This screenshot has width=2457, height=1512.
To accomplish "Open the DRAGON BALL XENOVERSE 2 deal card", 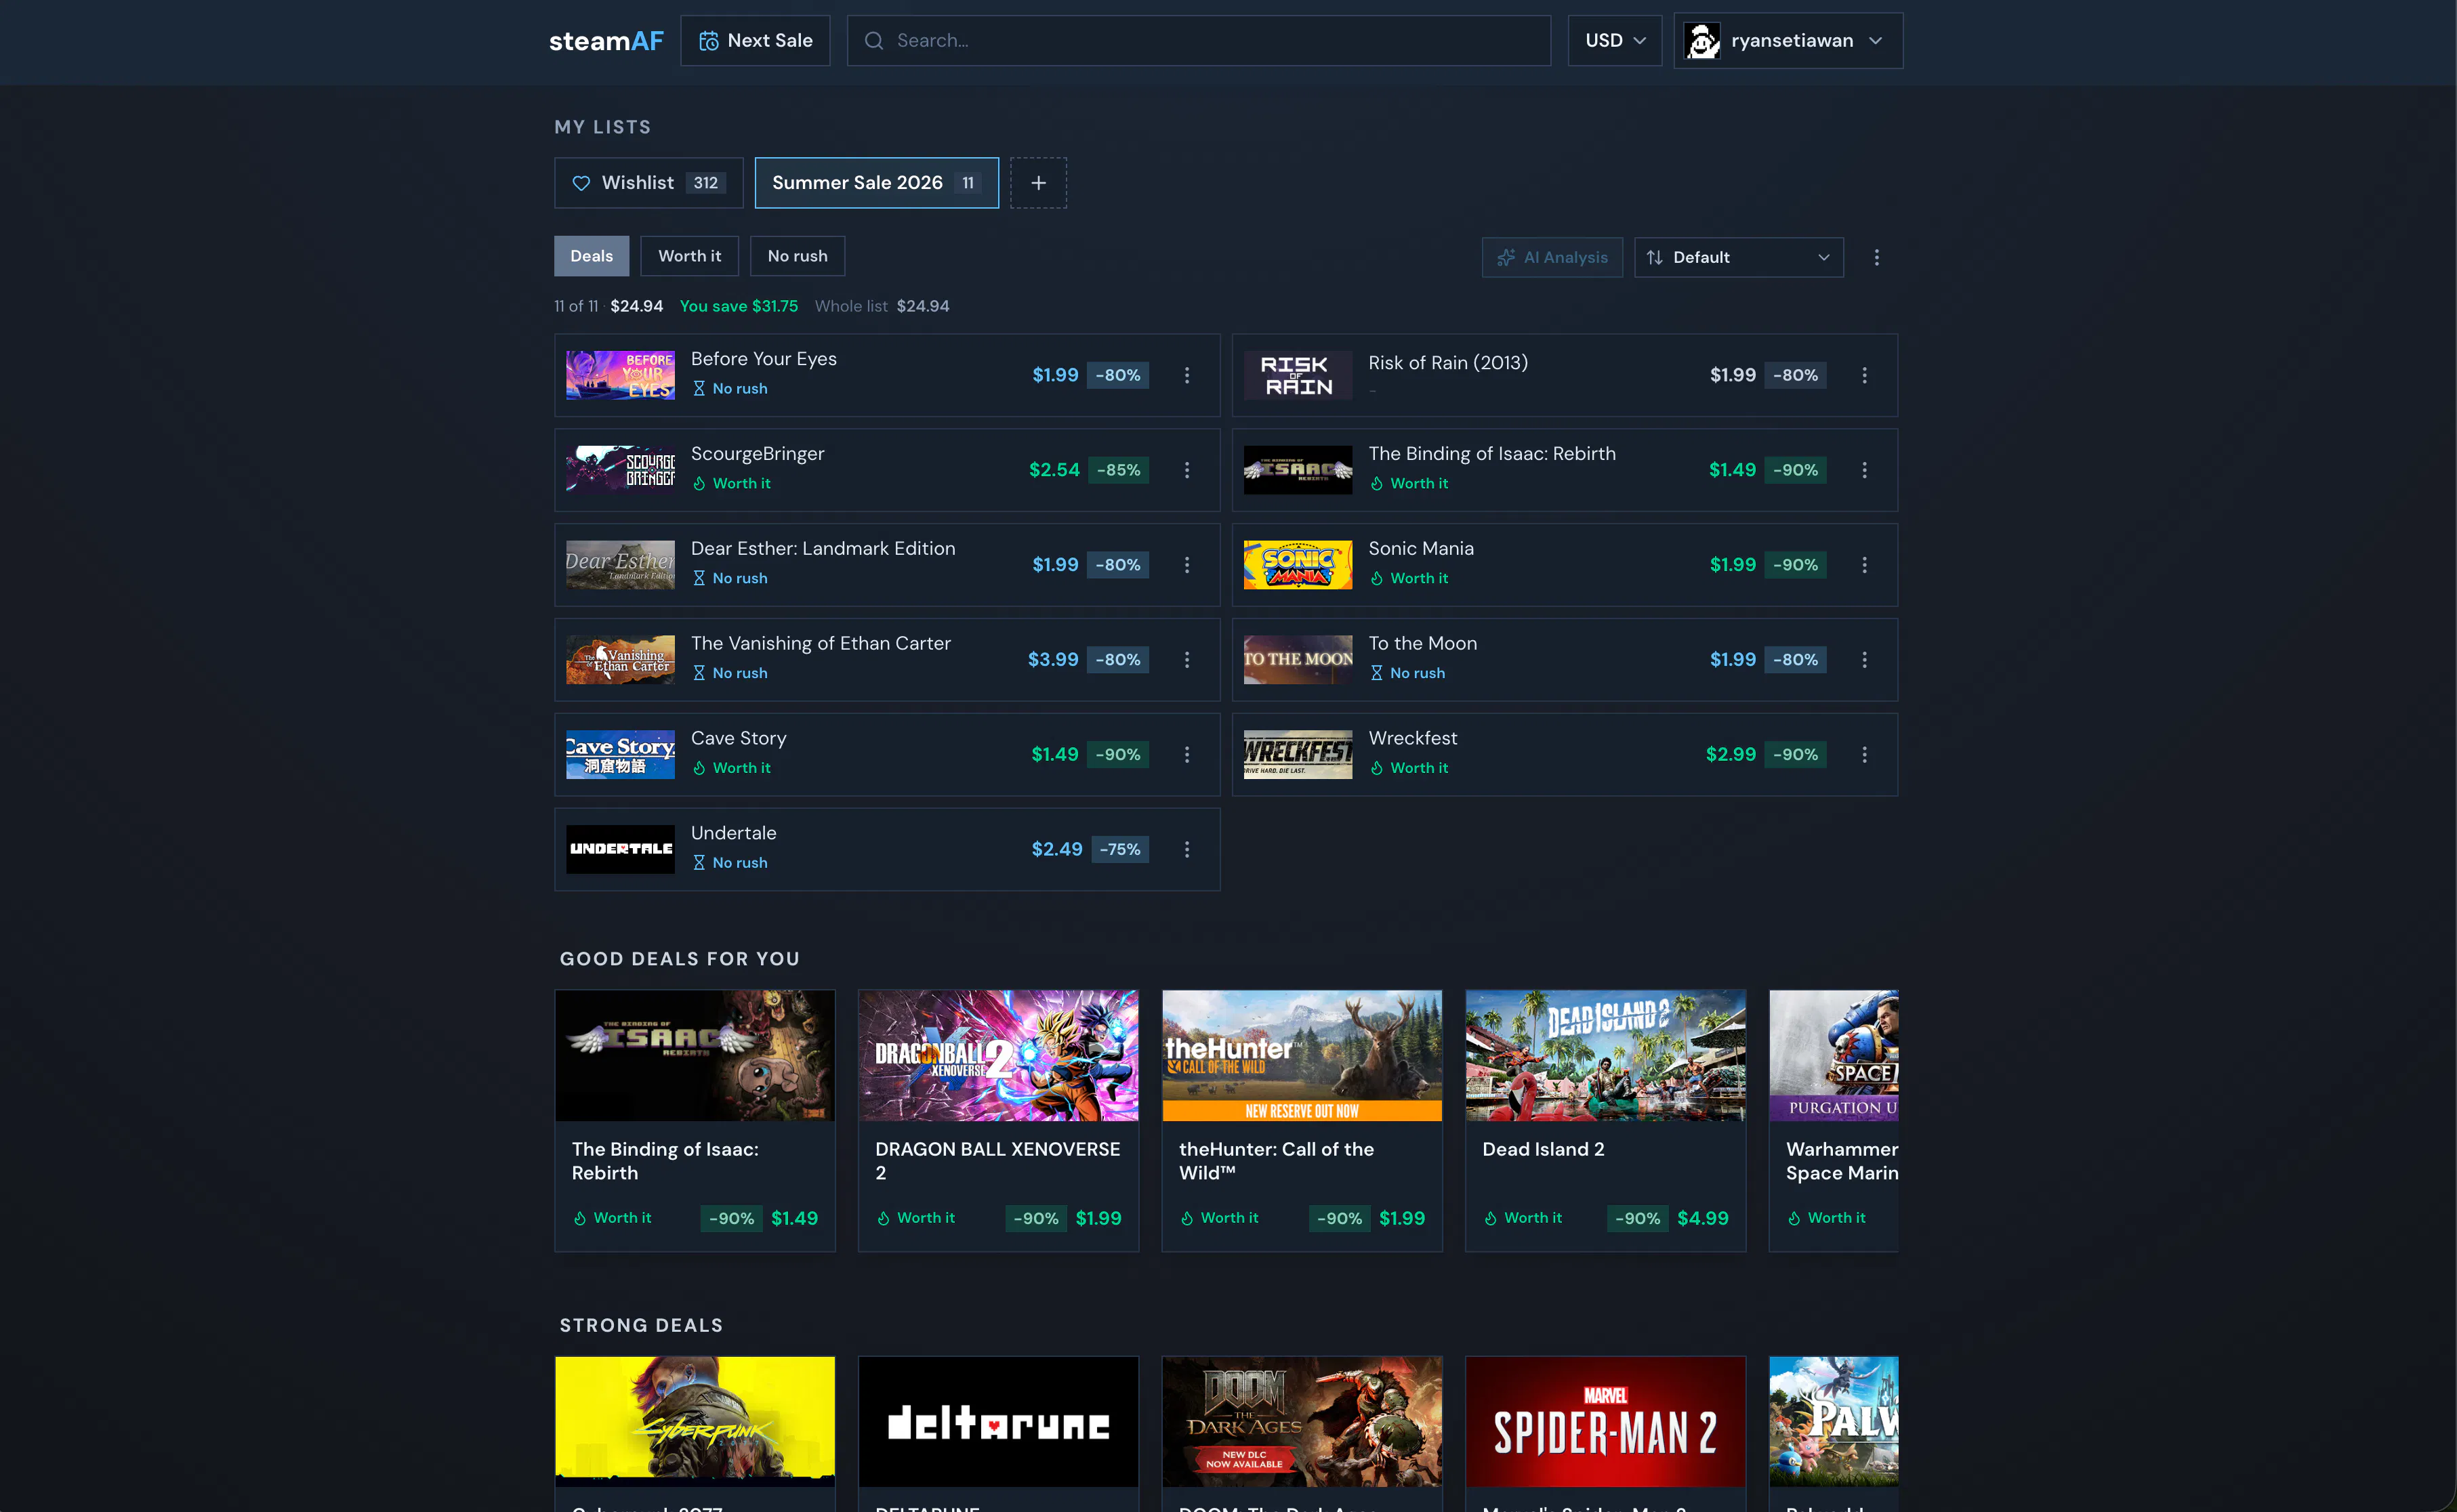I will click(998, 1120).
